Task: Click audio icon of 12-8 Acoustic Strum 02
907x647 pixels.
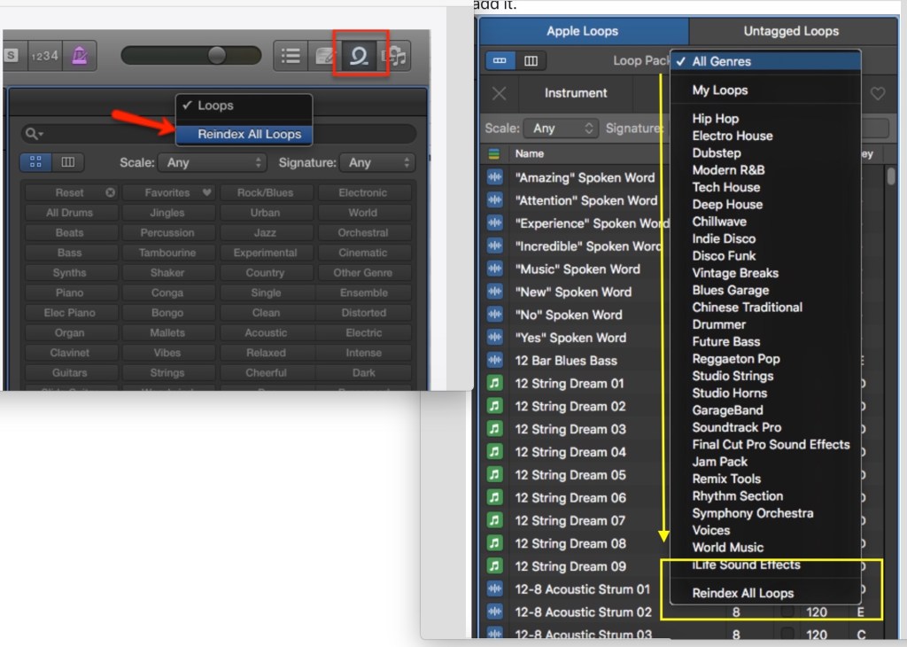Action: click(x=494, y=612)
